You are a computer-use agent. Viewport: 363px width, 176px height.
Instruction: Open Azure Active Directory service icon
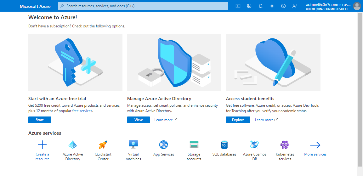pos(73,145)
